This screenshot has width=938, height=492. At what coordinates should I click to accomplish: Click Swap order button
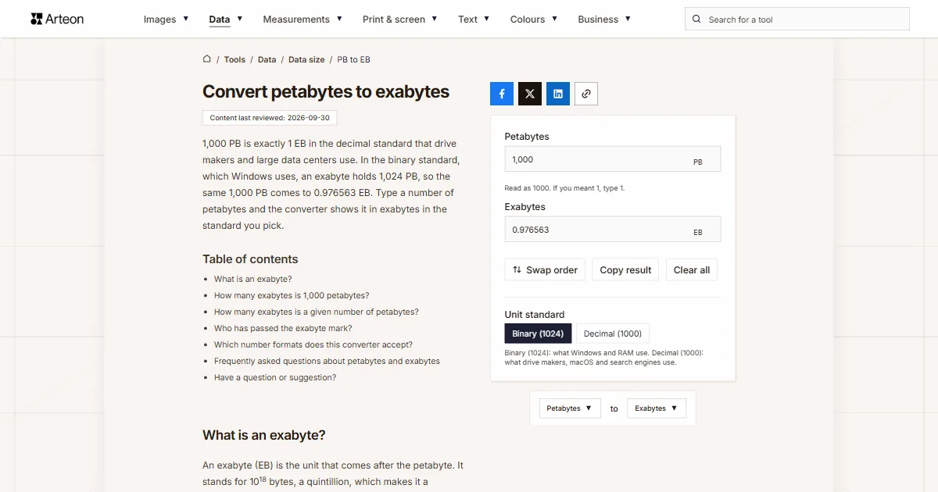point(546,270)
